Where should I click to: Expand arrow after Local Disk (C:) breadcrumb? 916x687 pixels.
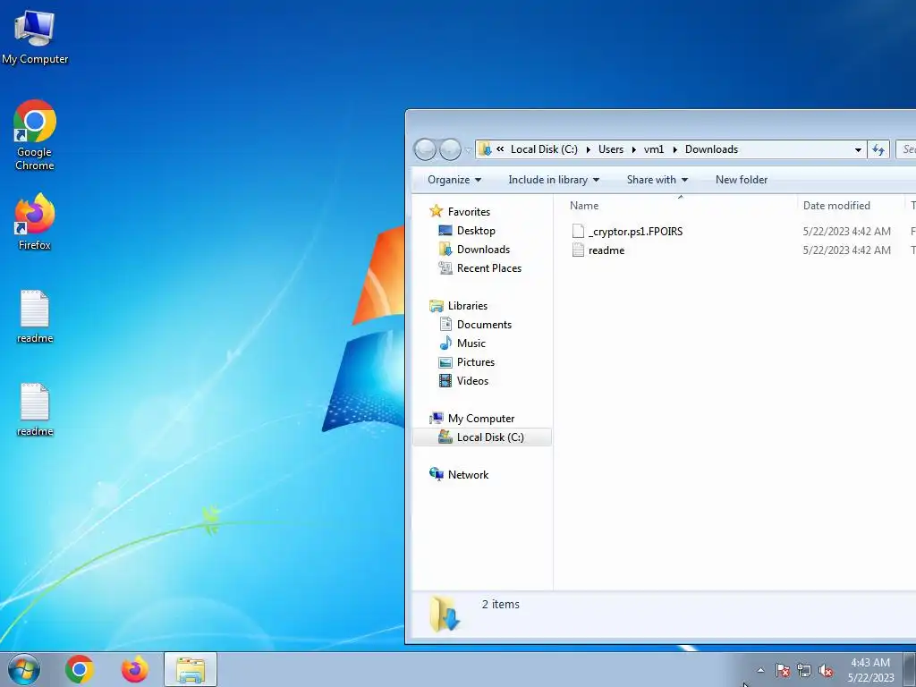(588, 149)
